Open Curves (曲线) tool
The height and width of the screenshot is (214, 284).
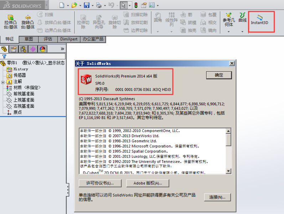pyautogui.click(x=242, y=17)
